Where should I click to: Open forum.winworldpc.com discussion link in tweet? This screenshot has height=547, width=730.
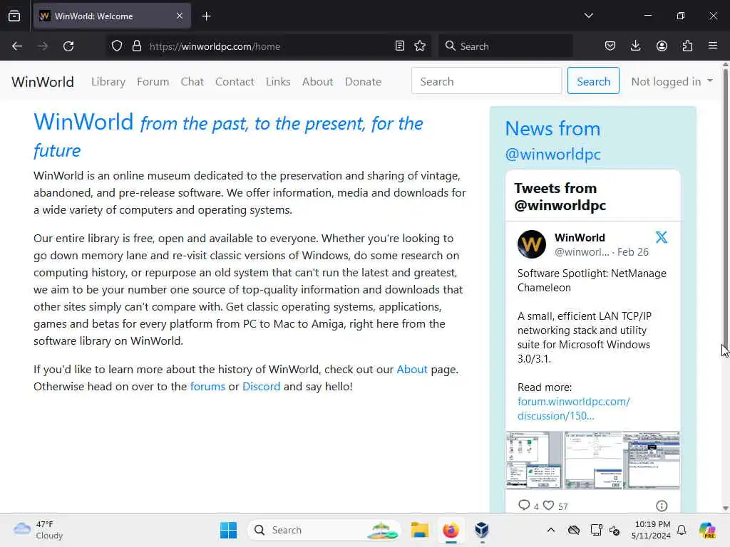click(x=574, y=408)
